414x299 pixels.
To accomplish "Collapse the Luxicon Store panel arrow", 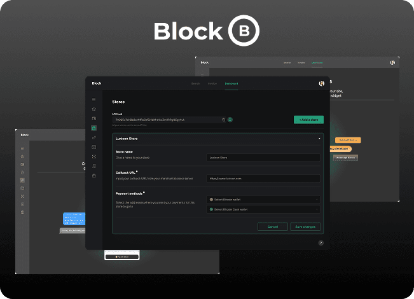I will pyautogui.click(x=319, y=139).
